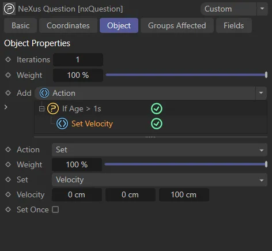Click the list panel resize grip dots

pyautogui.click(x=150, y=137)
